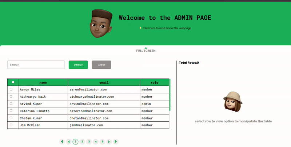Tick the Caterina Binotto checkbox

pyautogui.click(x=11, y=111)
